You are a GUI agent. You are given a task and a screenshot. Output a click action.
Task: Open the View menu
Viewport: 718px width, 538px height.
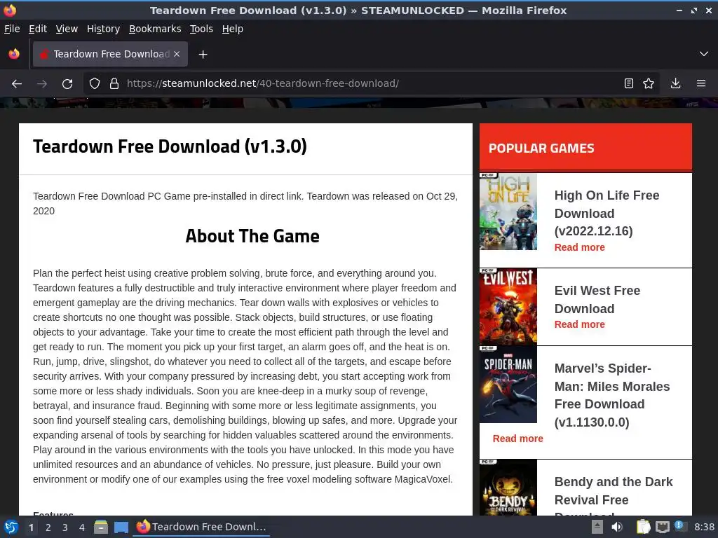(x=67, y=29)
